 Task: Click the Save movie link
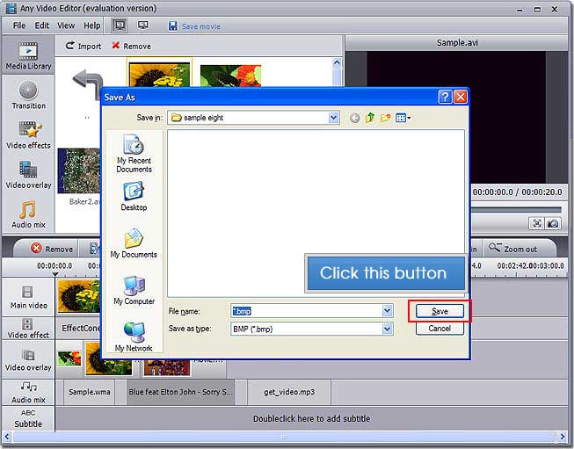201,26
